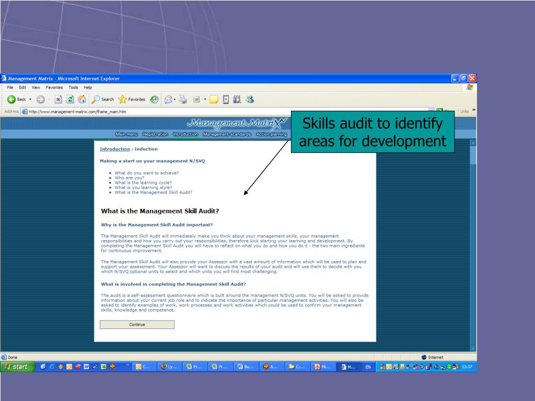
Task: Open the Mail dropdown arrow
Action: (x=175, y=100)
